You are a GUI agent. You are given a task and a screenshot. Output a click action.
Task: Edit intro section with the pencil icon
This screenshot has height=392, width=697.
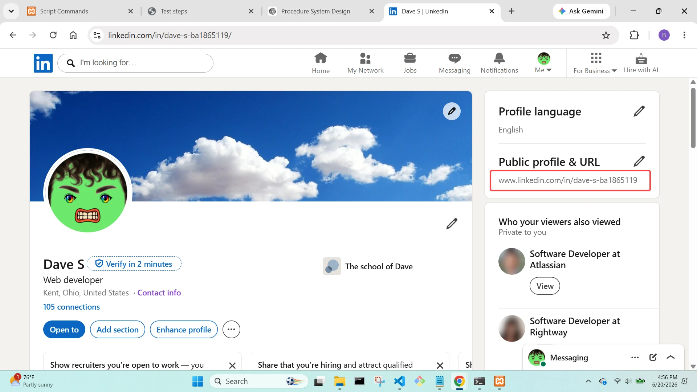[x=452, y=224]
